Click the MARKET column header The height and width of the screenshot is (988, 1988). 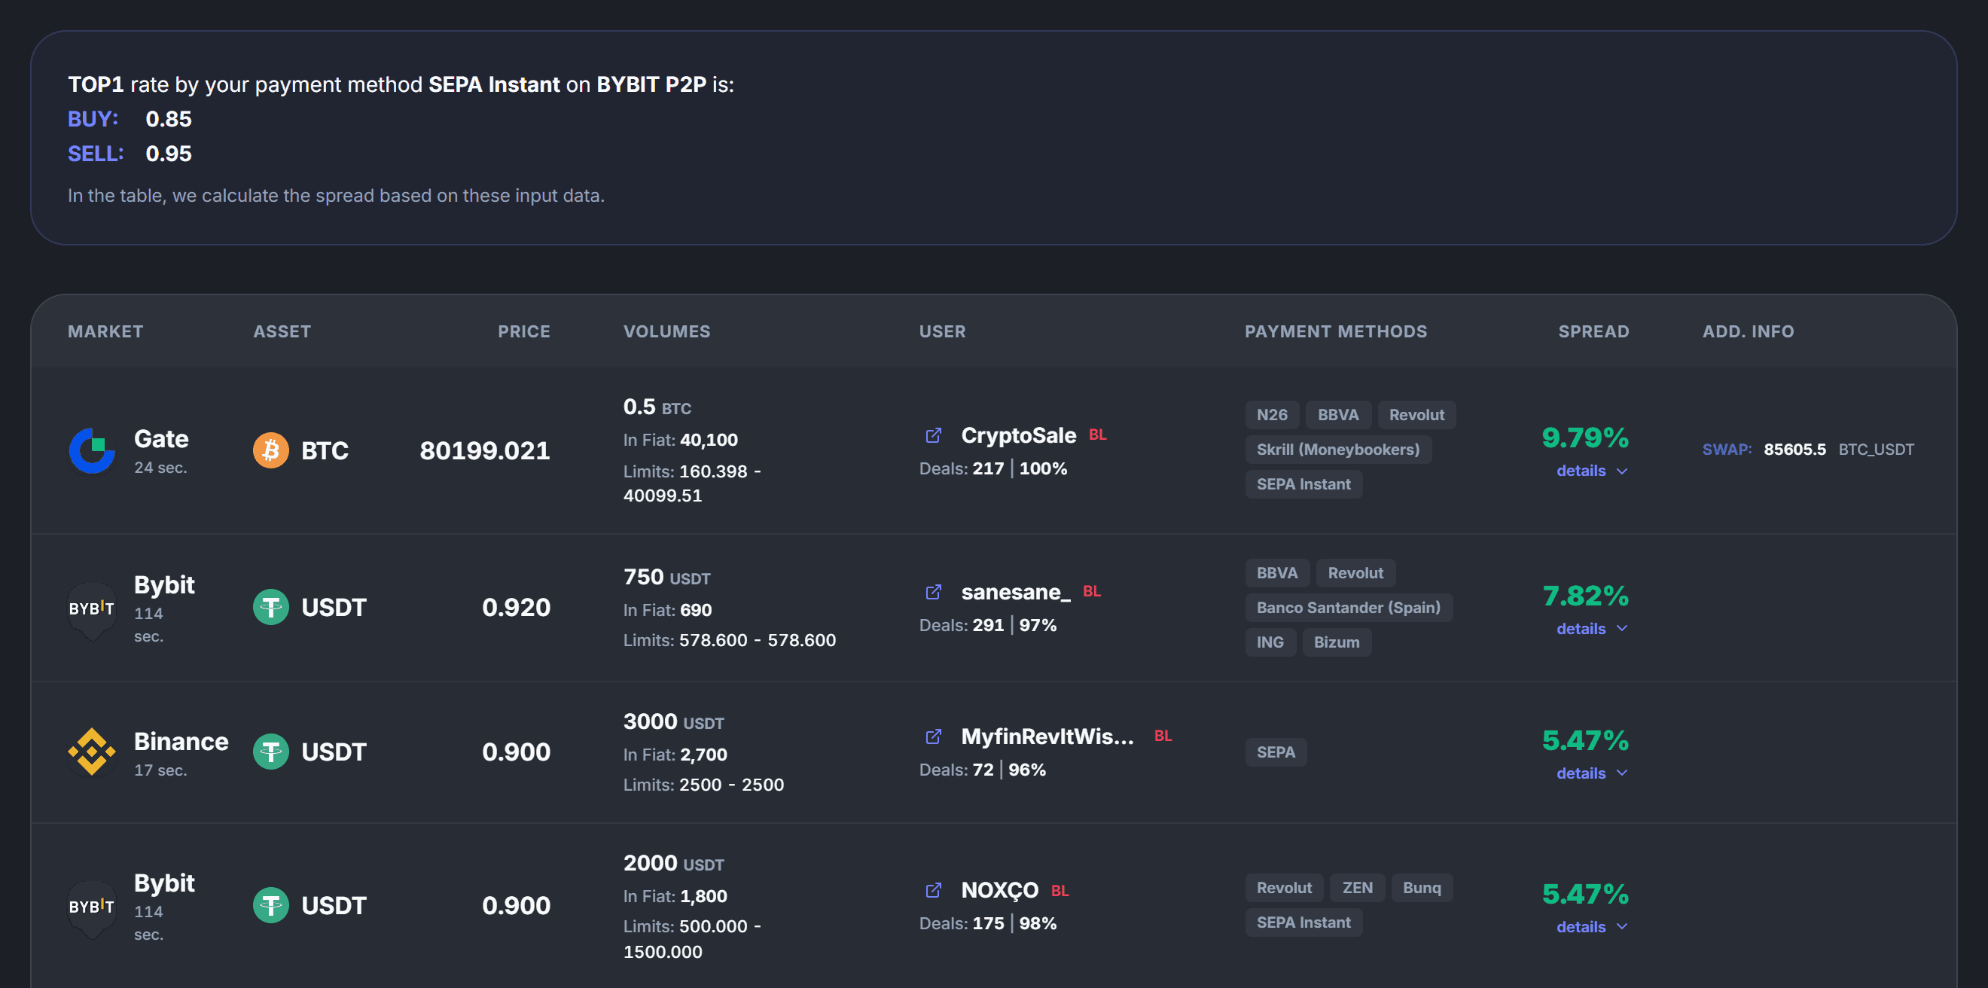(x=105, y=331)
